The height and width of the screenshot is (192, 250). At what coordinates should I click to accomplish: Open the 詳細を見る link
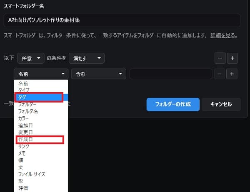[x=222, y=36]
